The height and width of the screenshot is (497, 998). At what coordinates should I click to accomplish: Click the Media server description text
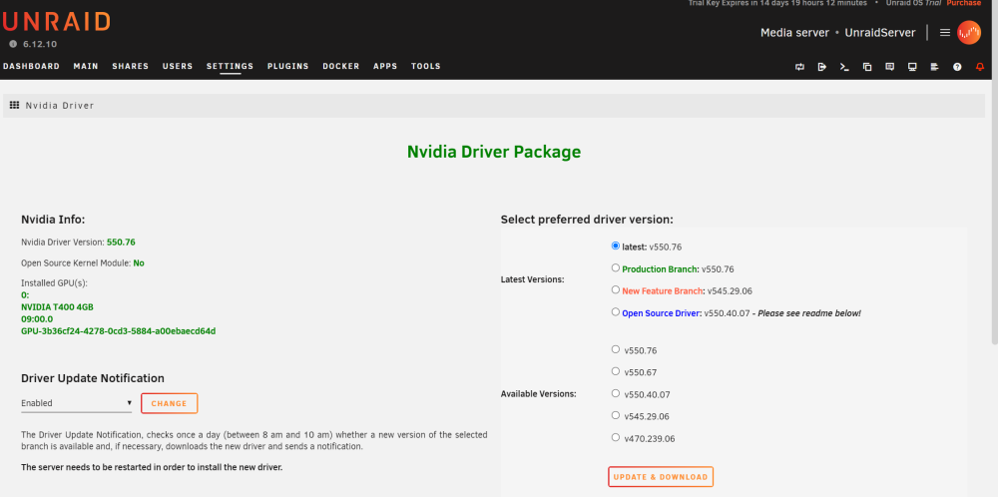click(x=795, y=33)
